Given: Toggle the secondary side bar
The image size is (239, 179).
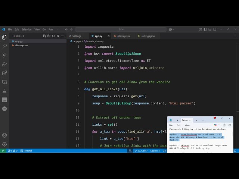Looking at the screenshot, I should [x=215, y=29].
